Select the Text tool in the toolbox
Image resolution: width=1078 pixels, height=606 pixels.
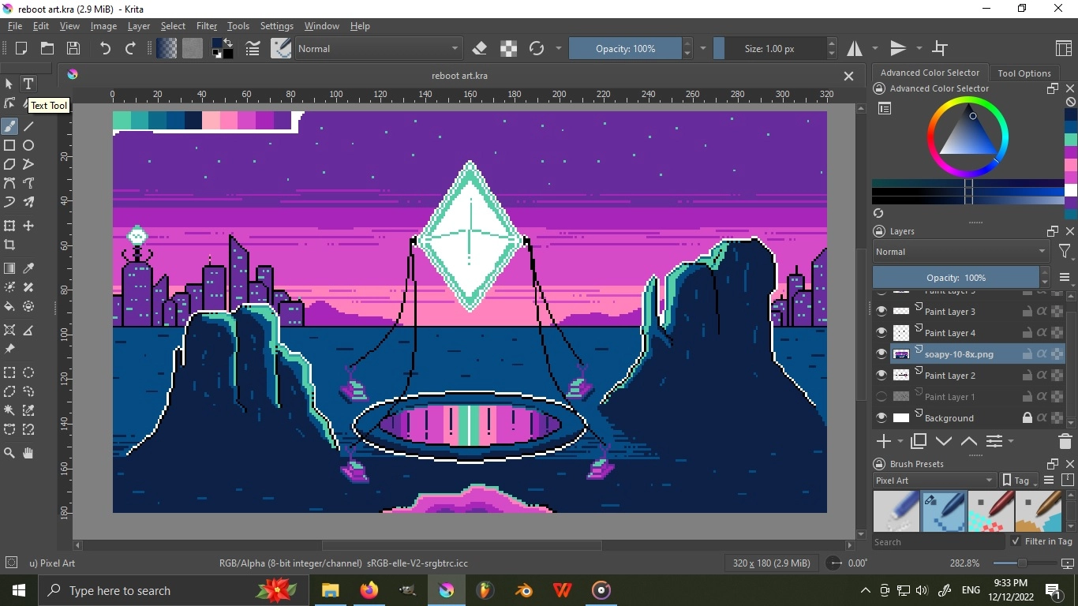click(28, 84)
